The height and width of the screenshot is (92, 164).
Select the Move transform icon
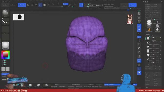(28, 5)
